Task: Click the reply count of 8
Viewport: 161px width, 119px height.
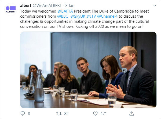Action: click(x=29, y=113)
